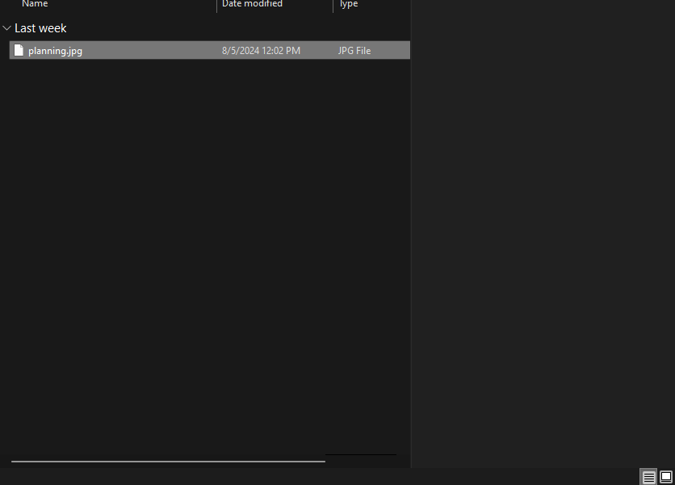Screen dimensions: 675x485
Task: Click the planning.jpg file icon
Action: tap(19, 50)
